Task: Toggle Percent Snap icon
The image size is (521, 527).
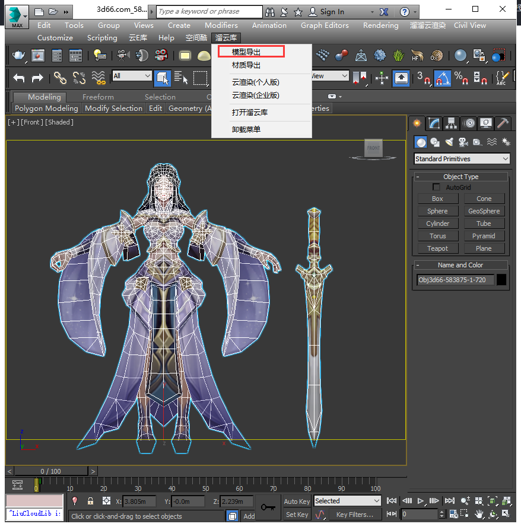Action: click(461, 78)
